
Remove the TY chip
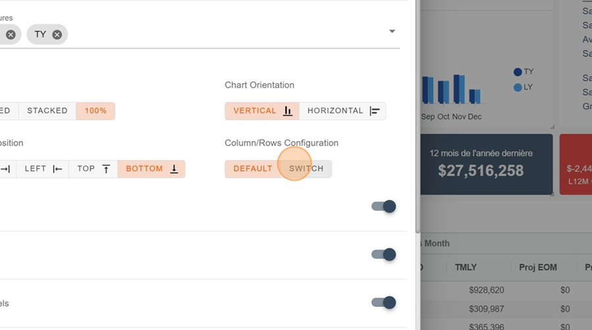pyautogui.click(x=57, y=35)
